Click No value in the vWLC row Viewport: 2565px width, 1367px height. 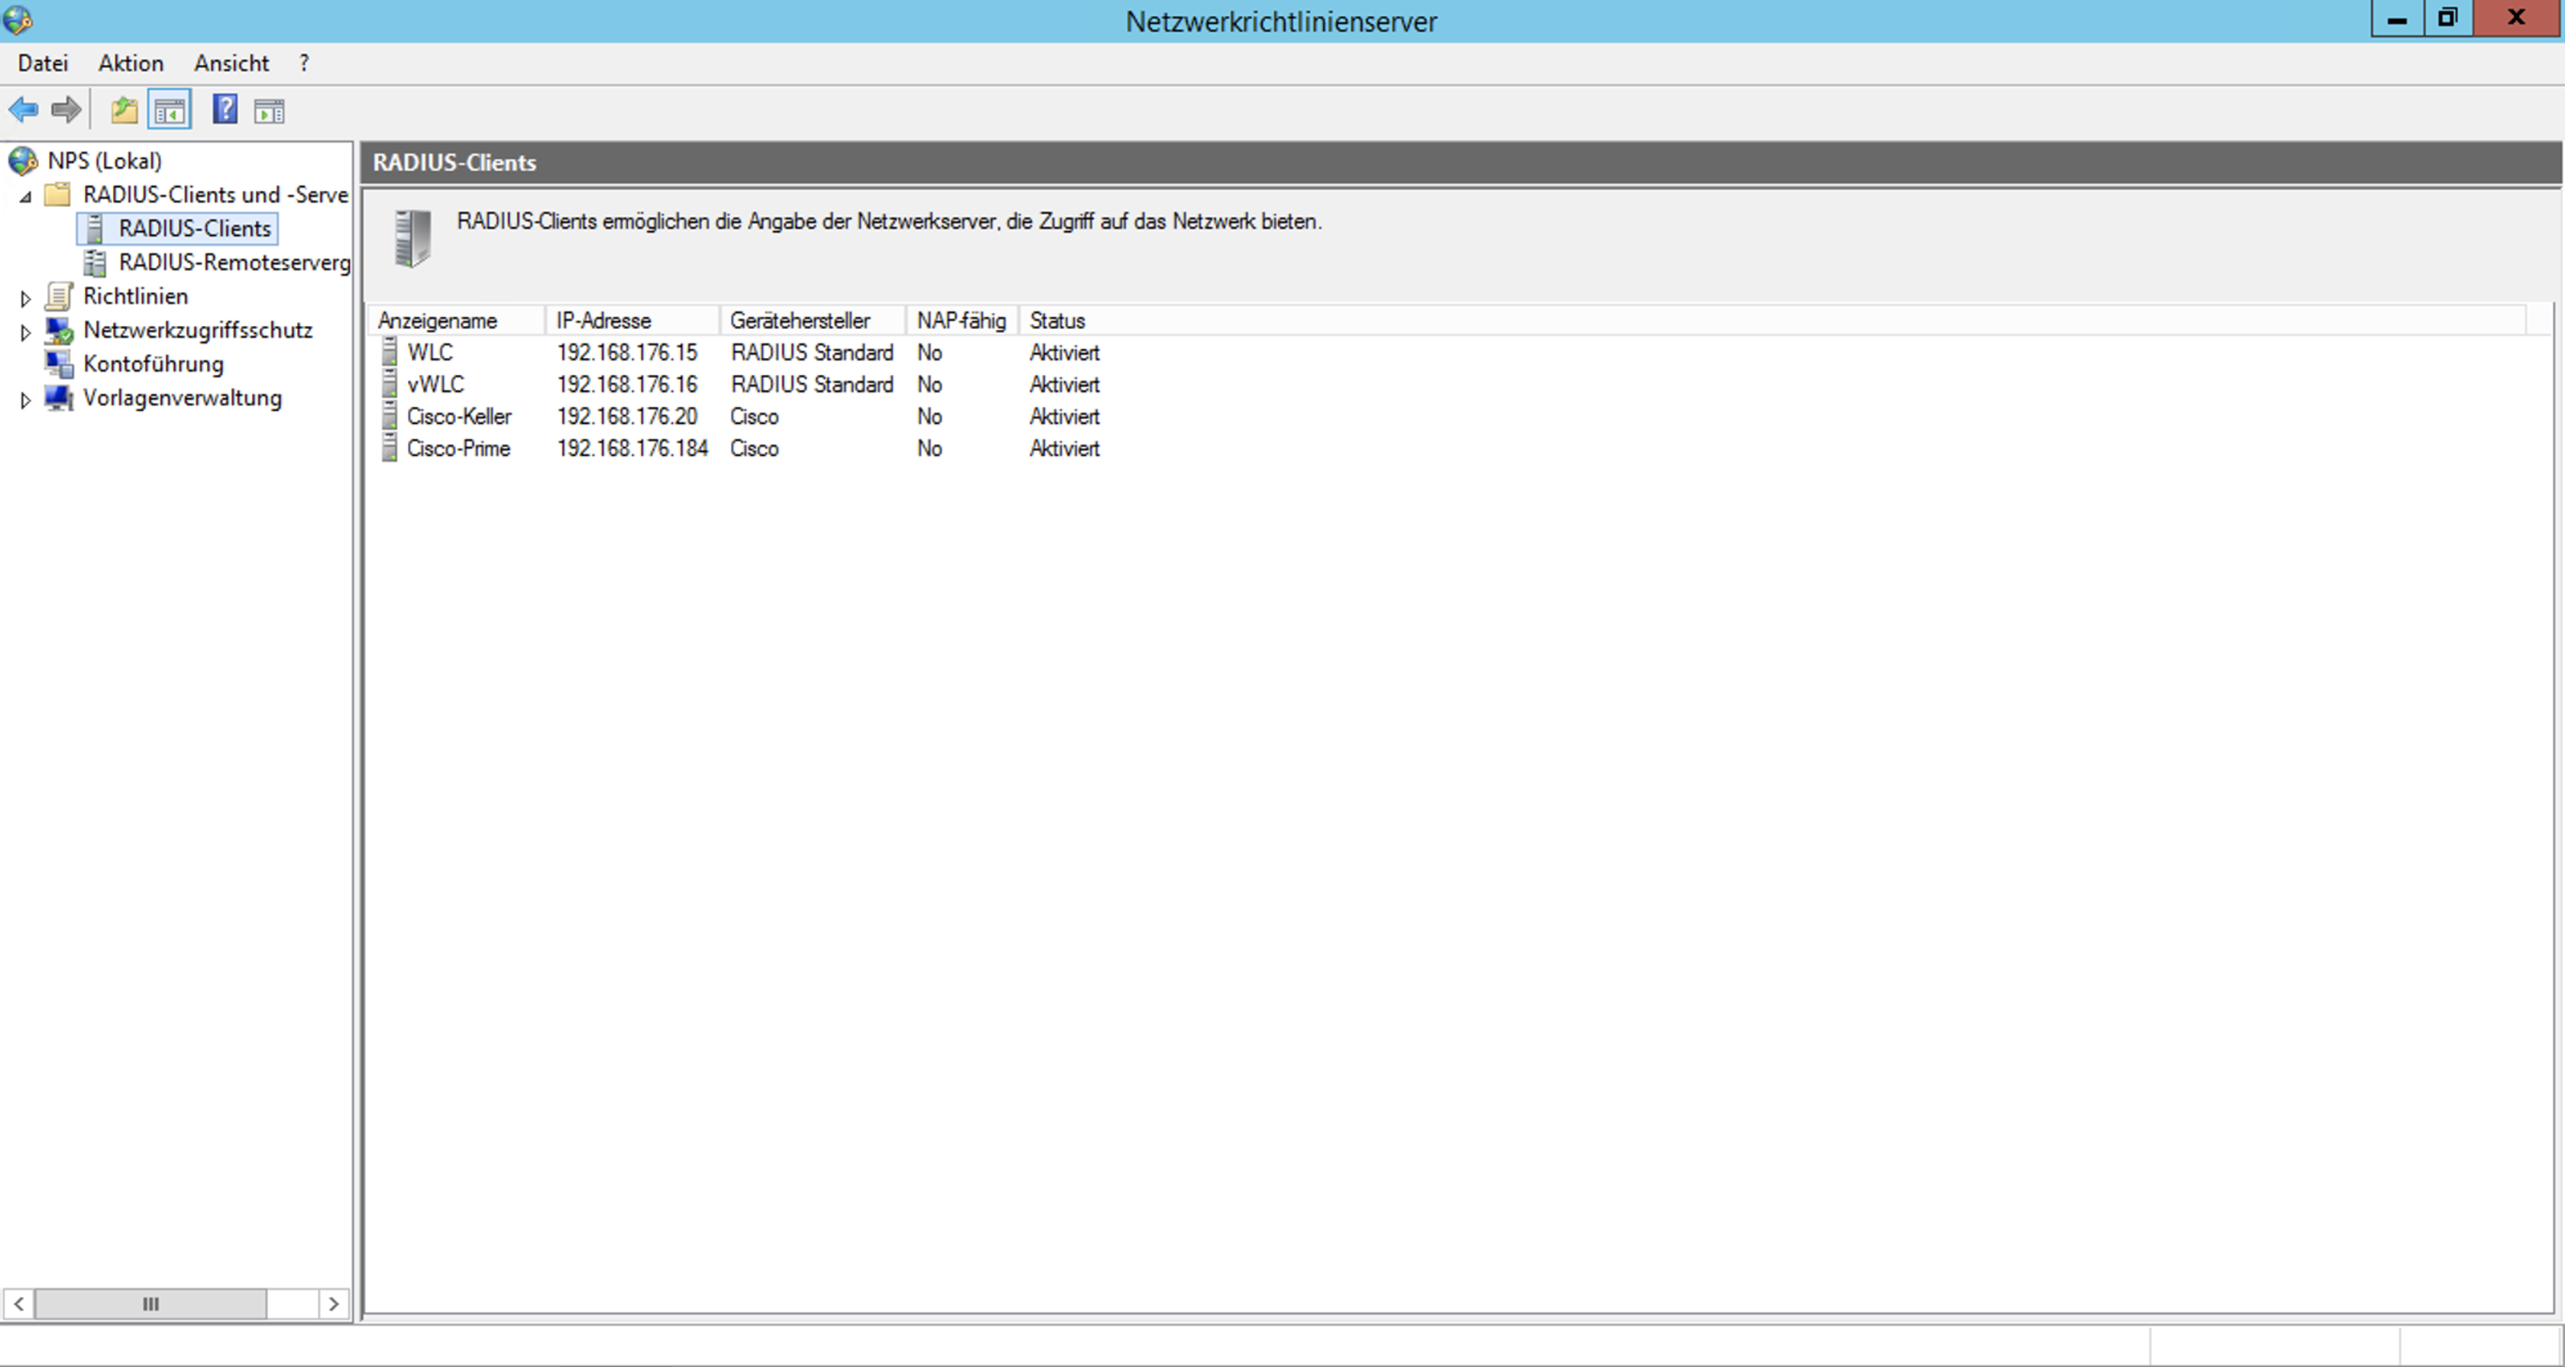point(929,384)
